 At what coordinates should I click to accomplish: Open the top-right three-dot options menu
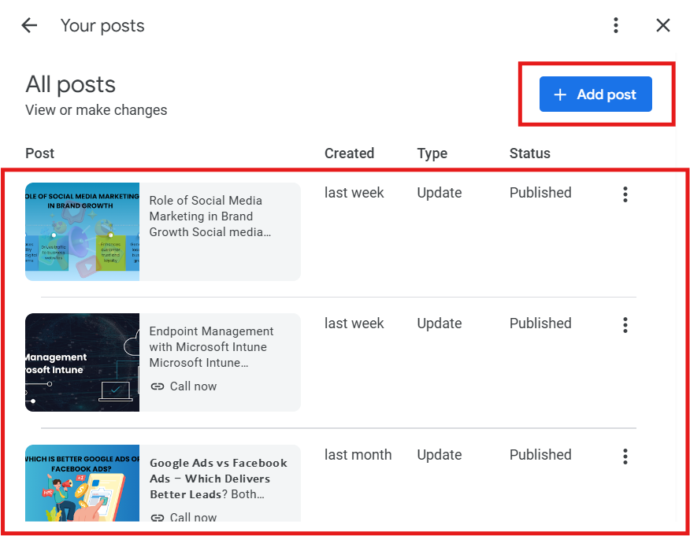point(616,25)
